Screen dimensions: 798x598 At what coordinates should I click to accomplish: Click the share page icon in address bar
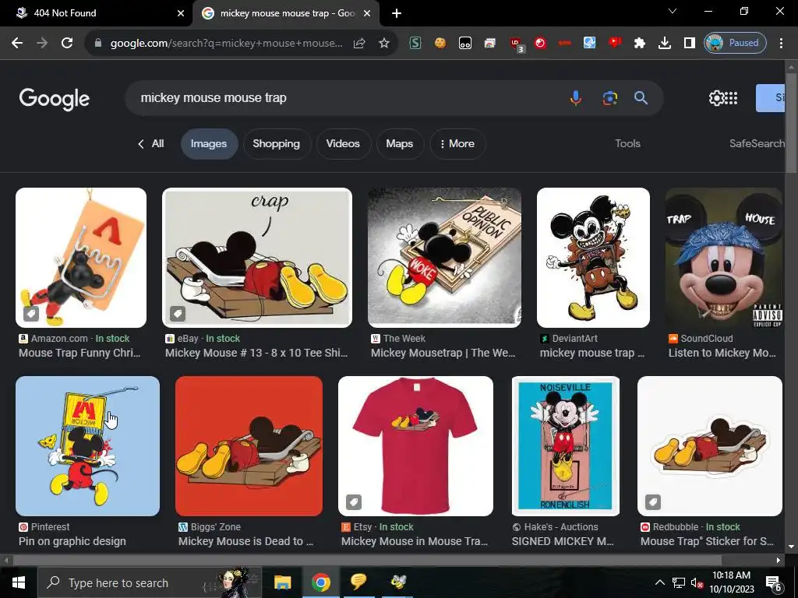359,44
